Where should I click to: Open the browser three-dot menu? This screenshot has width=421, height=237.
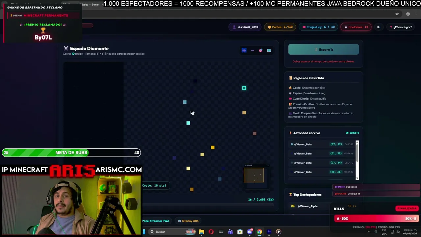click(416, 14)
